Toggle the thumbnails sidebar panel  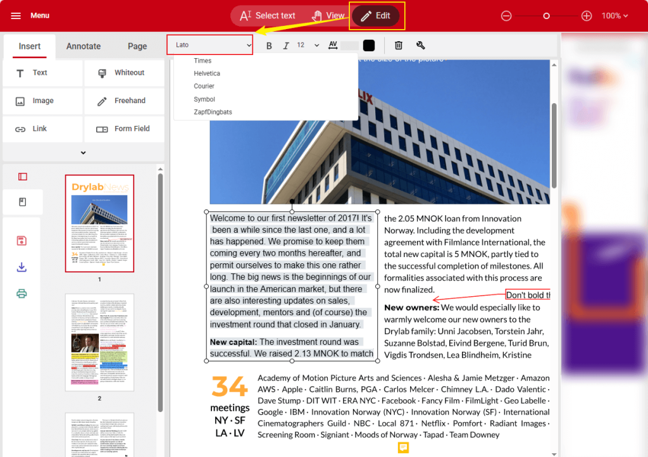[22, 177]
